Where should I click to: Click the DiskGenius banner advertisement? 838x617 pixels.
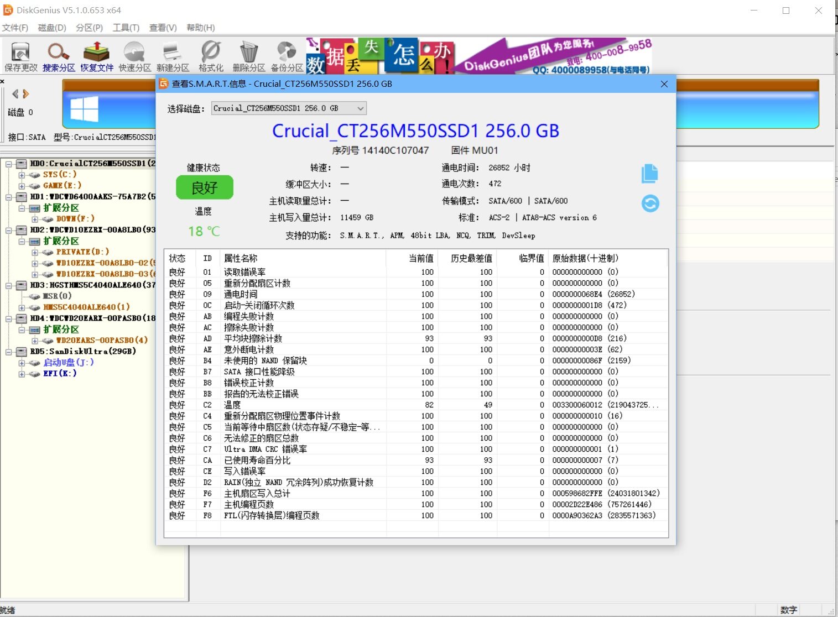point(479,56)
